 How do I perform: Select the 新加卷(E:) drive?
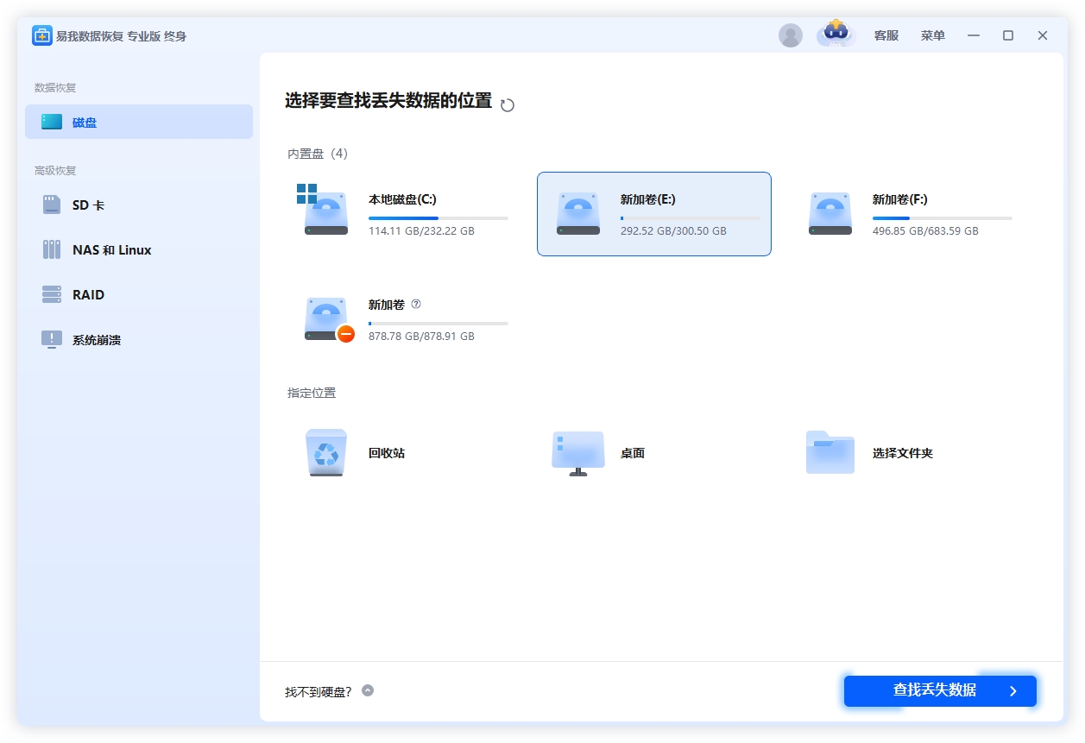653,214
